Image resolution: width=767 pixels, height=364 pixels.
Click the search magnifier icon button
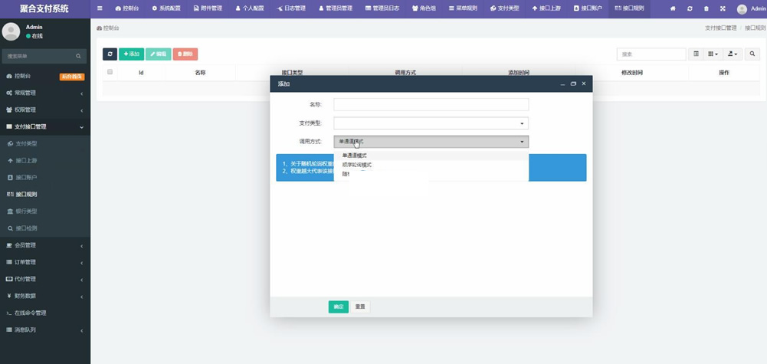[752, 54]
